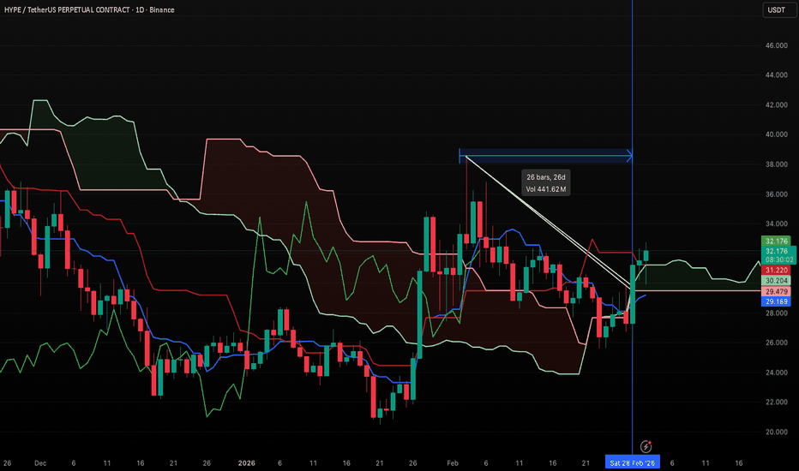Click the Sat 28 Feb '26 date label
Image resolution: width=799 pixels, height=471 pixels.
(634, 462)
